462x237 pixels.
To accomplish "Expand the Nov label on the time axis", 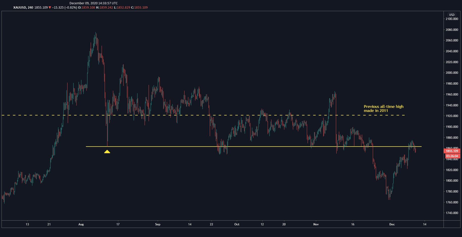I will 316,224.
